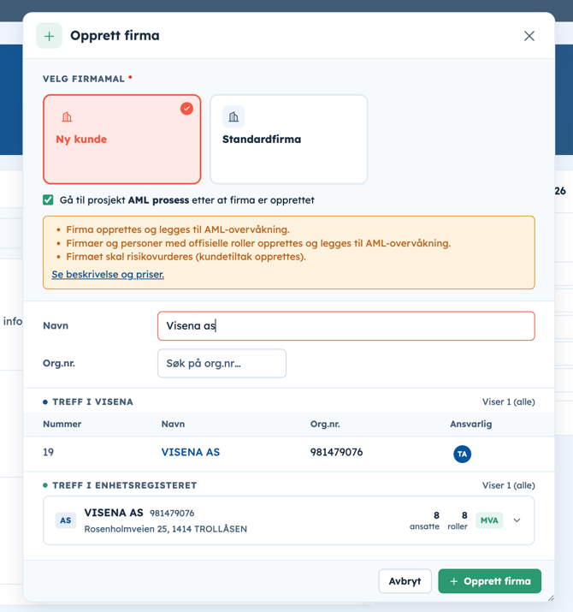Click company number 19 in results row
573x612 pixels.
(49, 452)
